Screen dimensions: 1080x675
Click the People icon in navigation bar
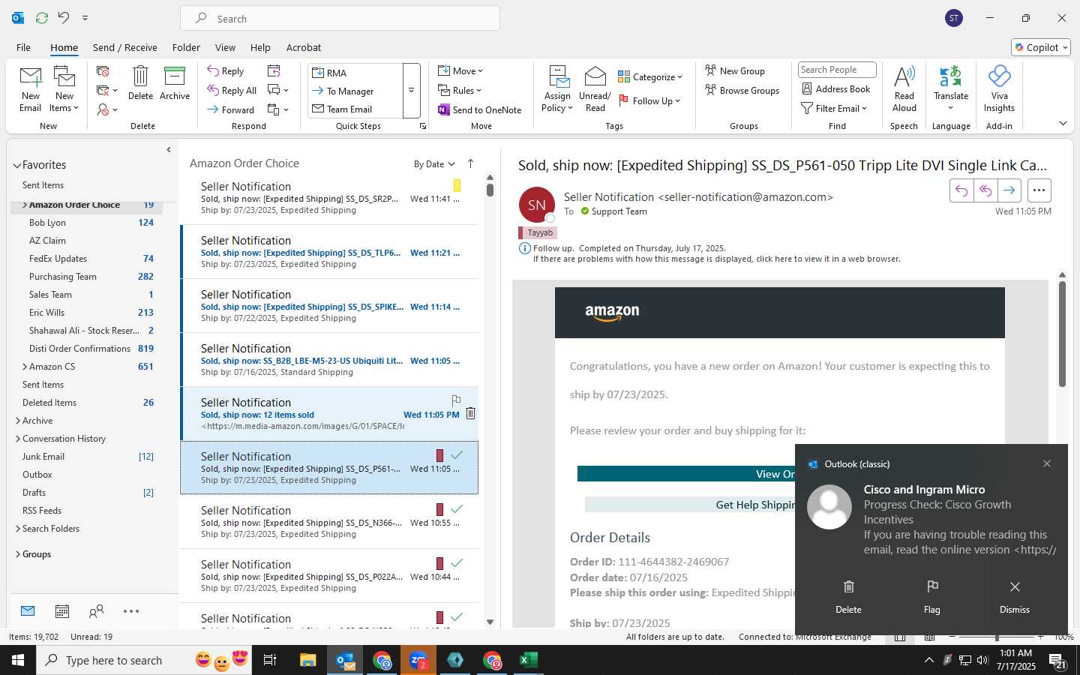[x=96, y=611]
